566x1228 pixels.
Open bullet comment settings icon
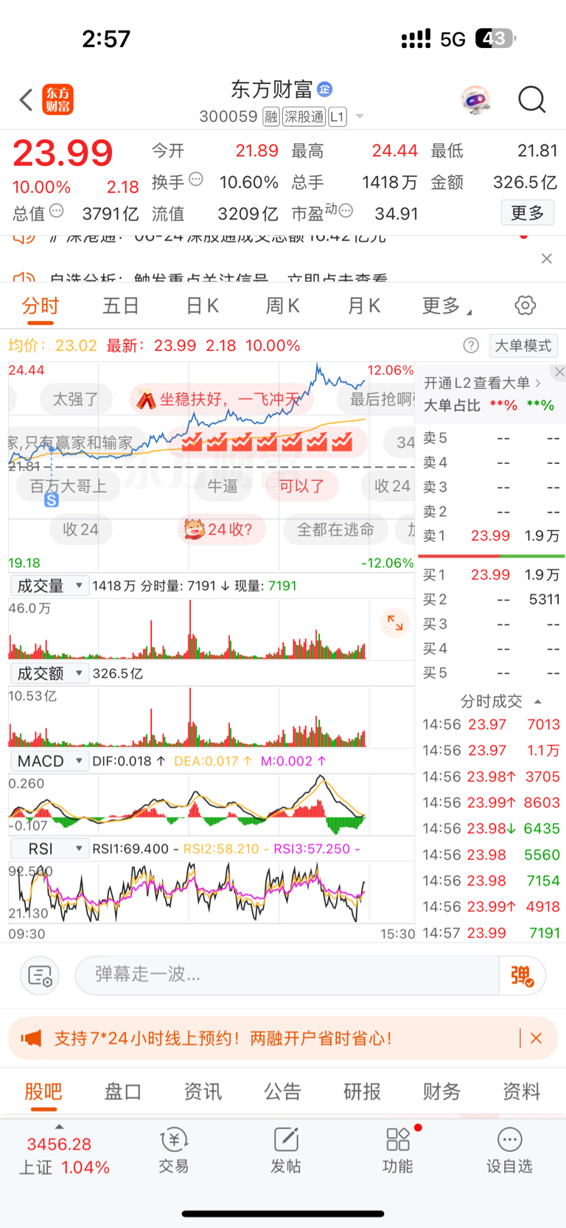[40, 976]
